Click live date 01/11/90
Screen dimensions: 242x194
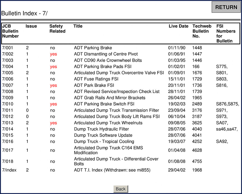pos(177,48)
